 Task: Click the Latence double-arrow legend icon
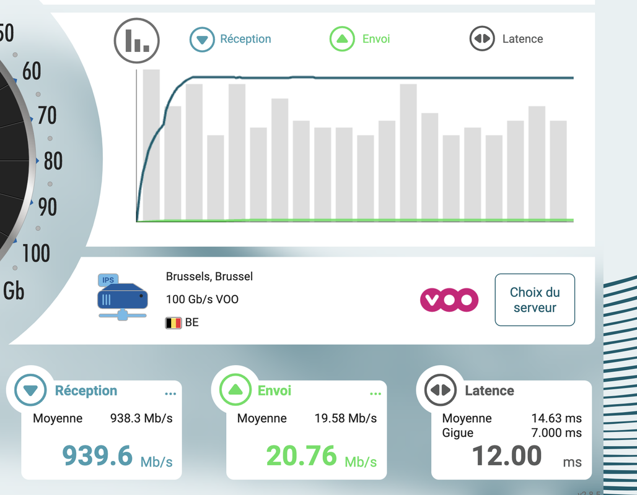click(482, 39)
